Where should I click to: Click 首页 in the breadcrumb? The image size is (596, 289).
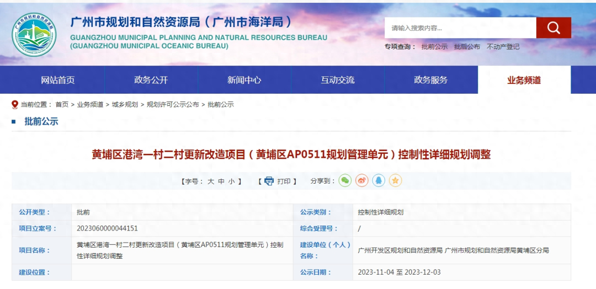click(x=62, y=105)
